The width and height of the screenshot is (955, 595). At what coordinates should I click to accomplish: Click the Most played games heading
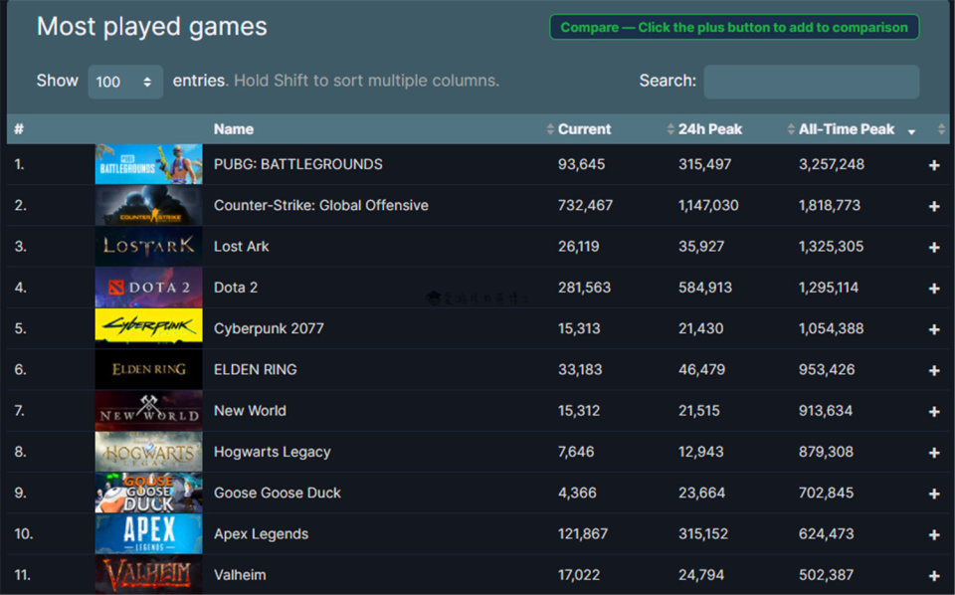coord(151,27)
